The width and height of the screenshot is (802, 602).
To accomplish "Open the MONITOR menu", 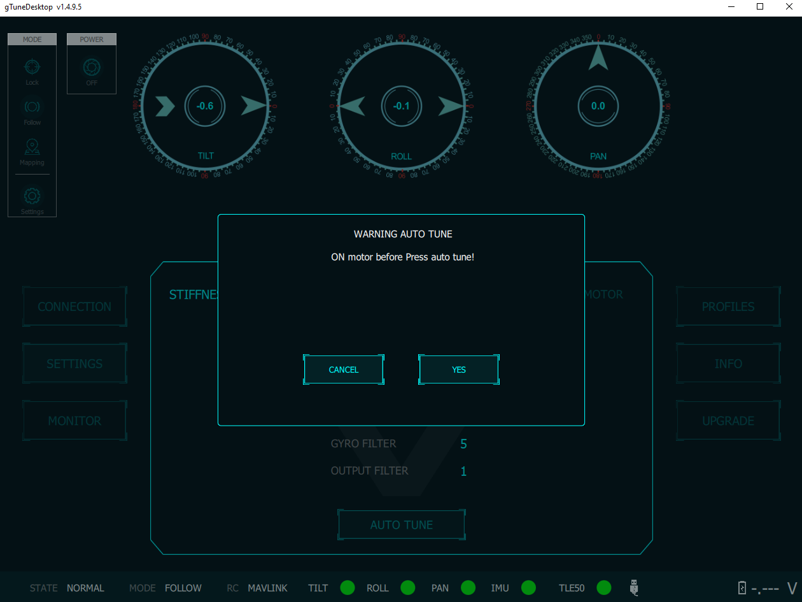I will tap(74, 421).
